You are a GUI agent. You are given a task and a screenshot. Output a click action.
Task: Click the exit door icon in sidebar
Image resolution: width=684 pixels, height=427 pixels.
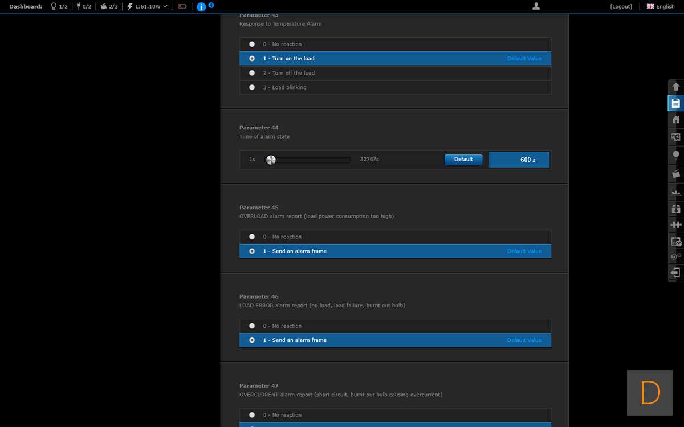[x=676, y=273]
